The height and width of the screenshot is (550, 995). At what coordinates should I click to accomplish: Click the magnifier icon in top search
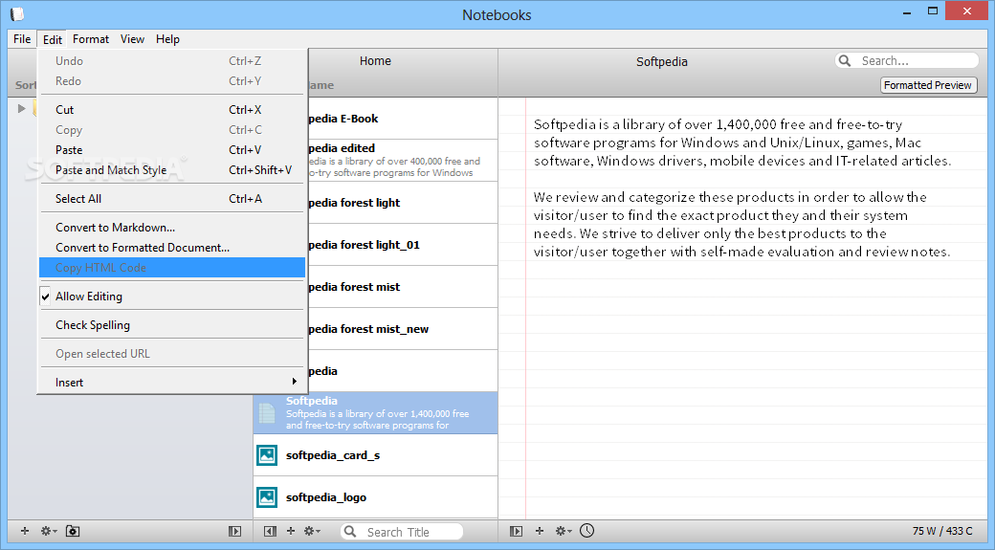[x=845, y=61]
